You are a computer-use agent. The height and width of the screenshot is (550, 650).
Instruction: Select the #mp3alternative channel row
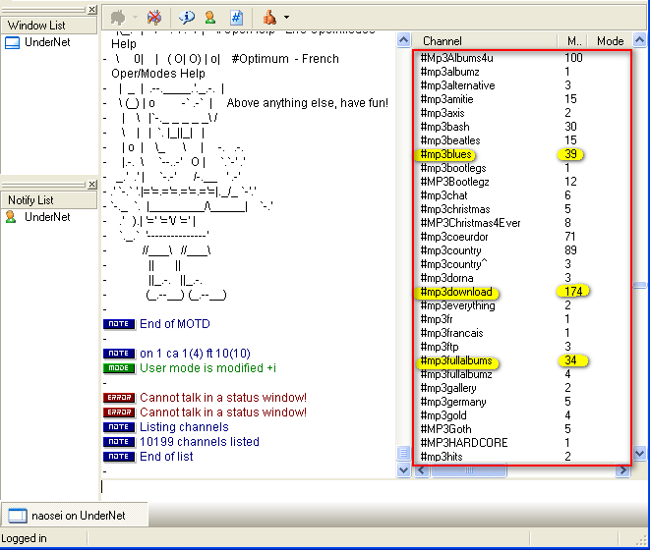pyautogui.click(x=522, y=85)
